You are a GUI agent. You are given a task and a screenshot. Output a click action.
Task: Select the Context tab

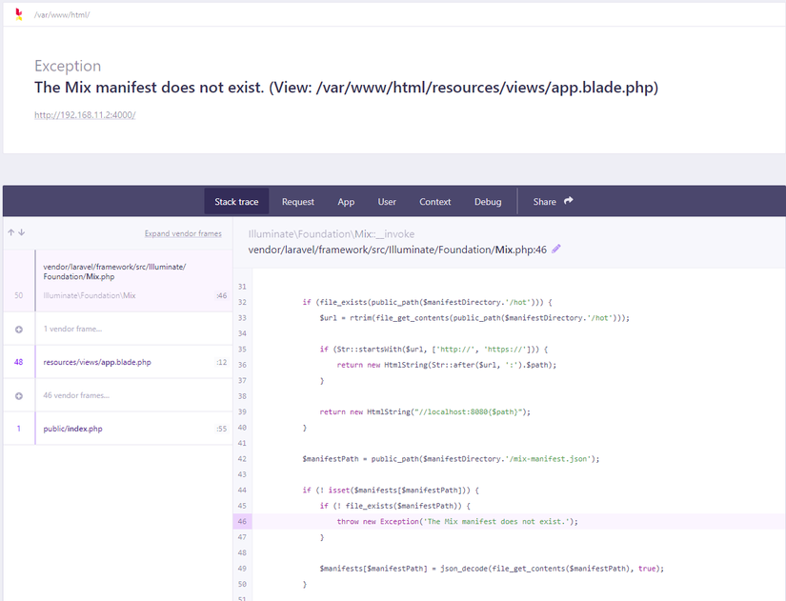(x=435, y=202)
